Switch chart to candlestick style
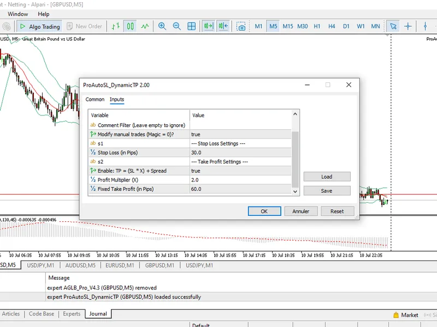437x327 pixels. [130, 26]
